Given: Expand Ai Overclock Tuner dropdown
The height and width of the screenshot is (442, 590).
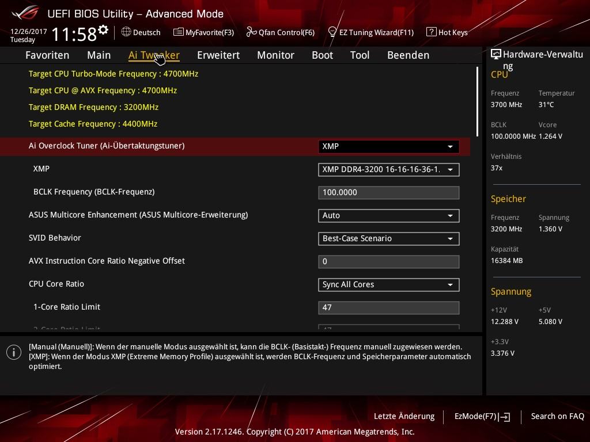Looking at the screenshot, I should point(389,147).
